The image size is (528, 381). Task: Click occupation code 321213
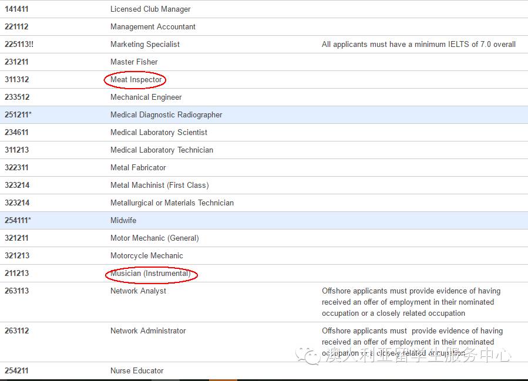(x=17, y=255)
